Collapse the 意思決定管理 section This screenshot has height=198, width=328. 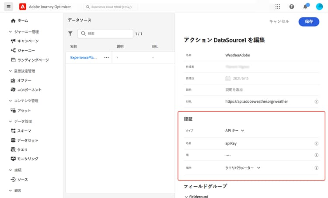[10, 71]
